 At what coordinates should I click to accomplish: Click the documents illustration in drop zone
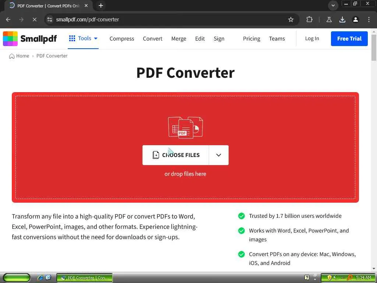(186, 127)
